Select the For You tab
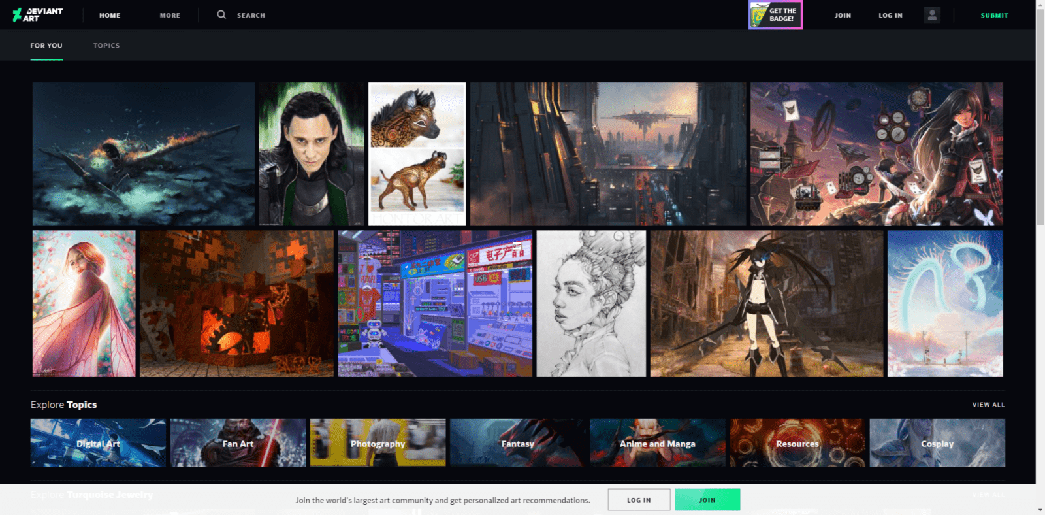The width and height of the screenshot is (1045, 515). point(46,46)
